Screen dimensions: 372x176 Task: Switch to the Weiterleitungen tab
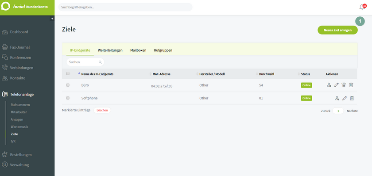110,50
